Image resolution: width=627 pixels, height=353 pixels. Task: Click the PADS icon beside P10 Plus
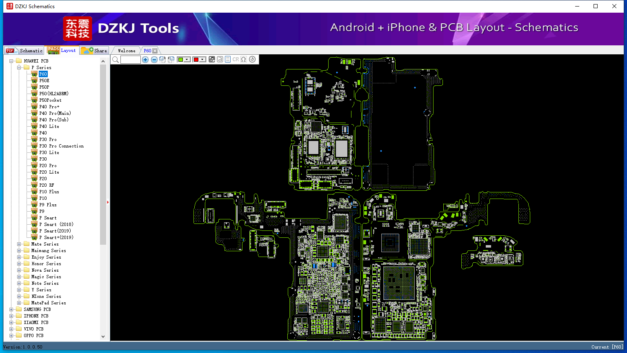tap(34, 192)
